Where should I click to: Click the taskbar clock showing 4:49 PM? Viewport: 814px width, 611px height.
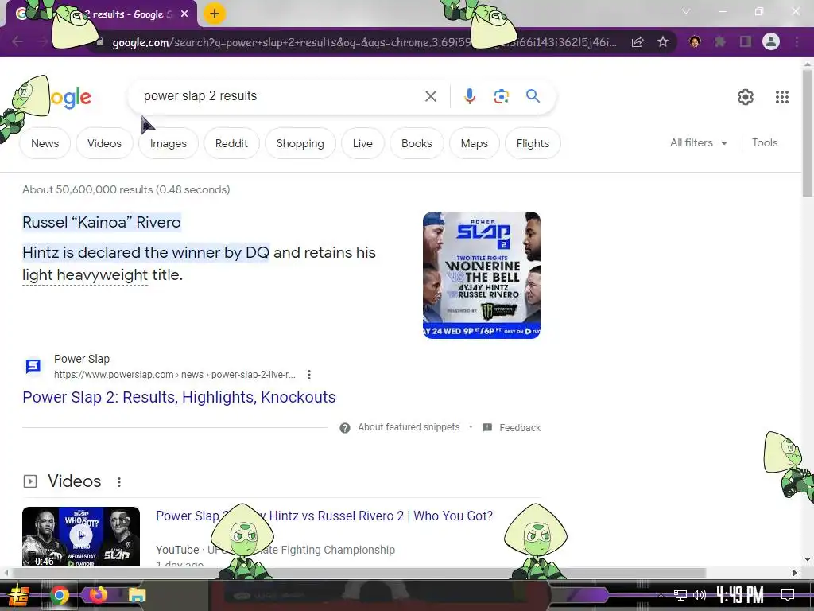click(740, 595)
